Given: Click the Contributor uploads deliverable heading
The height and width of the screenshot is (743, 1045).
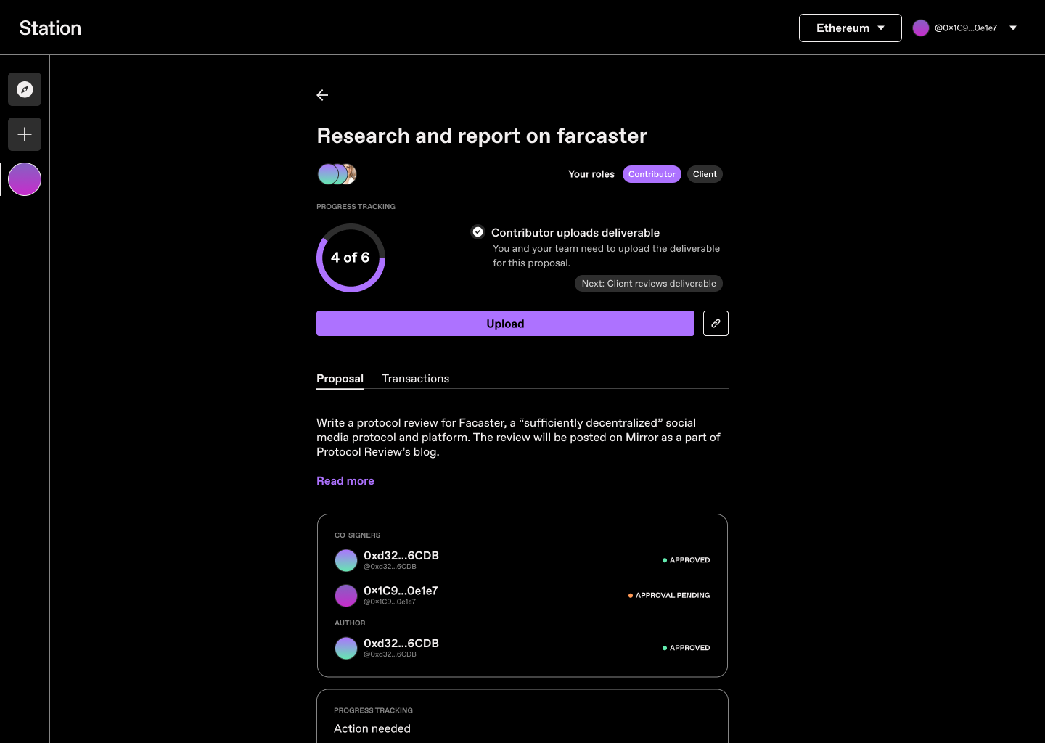Looking at the screenshot, I should pos(575,233).
